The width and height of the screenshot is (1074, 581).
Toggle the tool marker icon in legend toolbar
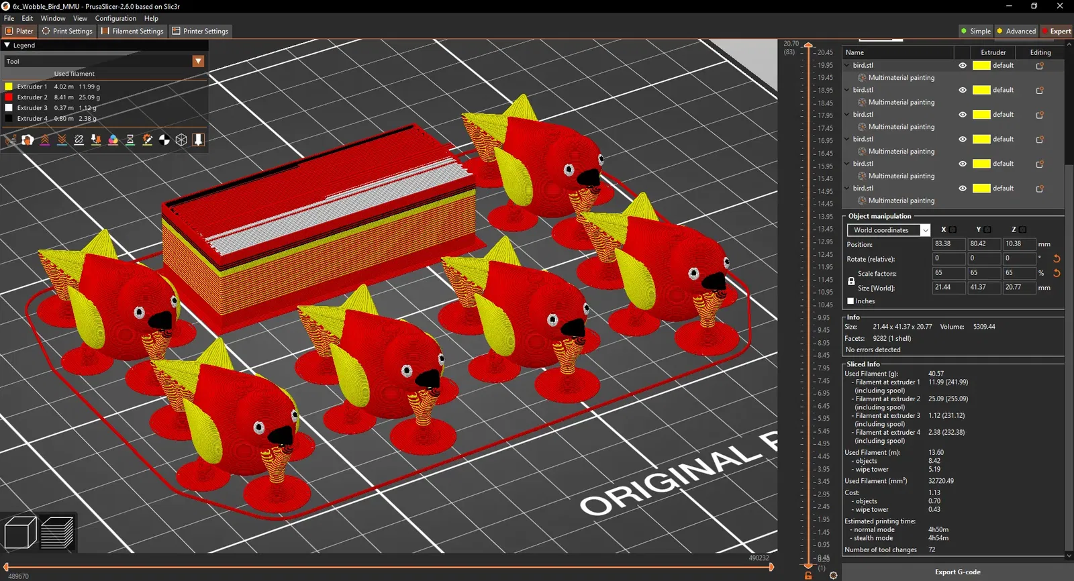pos(198,140)
